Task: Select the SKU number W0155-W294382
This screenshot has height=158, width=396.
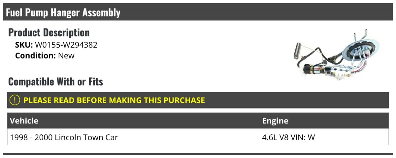Action: click(66, 45)
